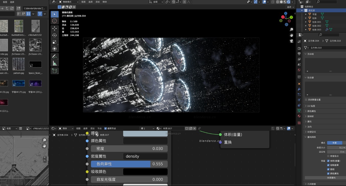This screenshot has width=346, height=186.
Task: Click zoom magnifier in image editor
Action: click(44, 140)
